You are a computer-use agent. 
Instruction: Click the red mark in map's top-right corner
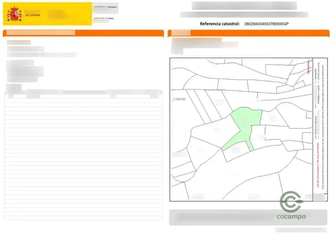[308, 67]
